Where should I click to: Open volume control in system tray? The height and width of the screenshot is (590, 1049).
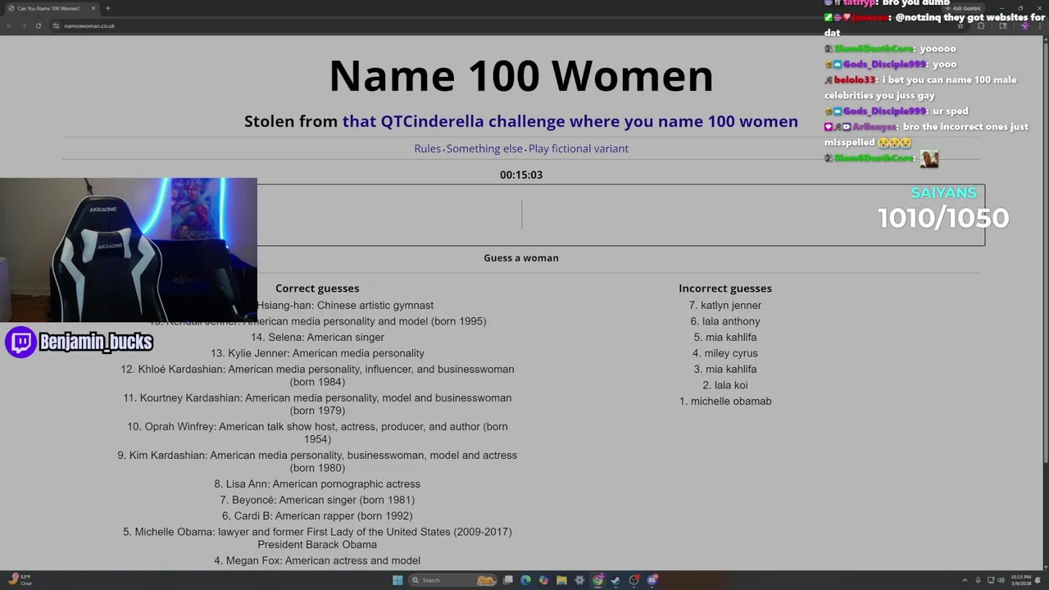(1001, 580)
